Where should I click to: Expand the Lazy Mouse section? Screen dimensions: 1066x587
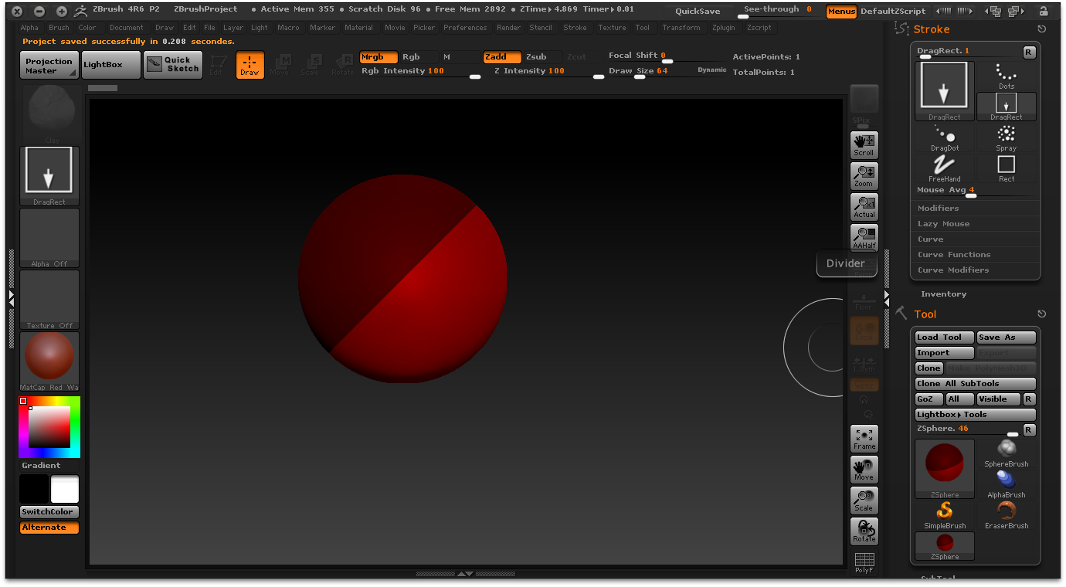pos(976,224)
